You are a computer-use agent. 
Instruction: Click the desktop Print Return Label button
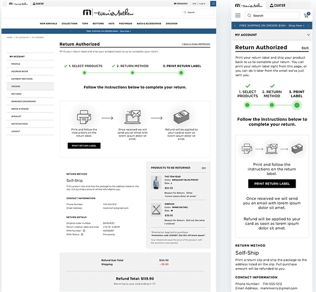84,146
